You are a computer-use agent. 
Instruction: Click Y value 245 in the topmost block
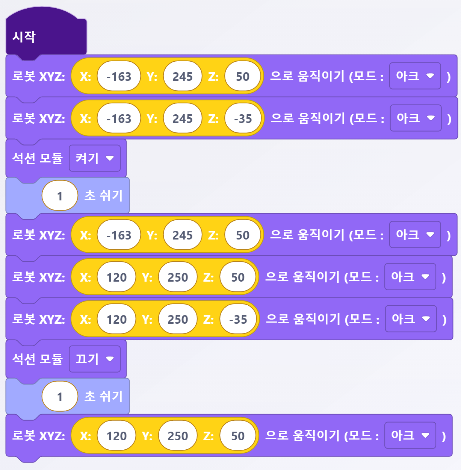[x=183, y=76]
